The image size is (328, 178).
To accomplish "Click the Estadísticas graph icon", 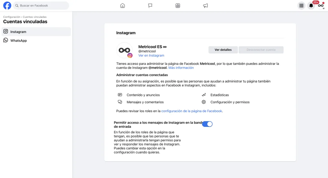I will point(204,95).
